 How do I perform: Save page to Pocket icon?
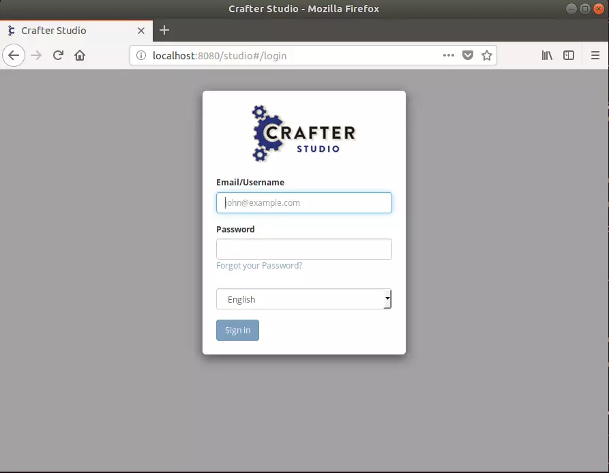click(x=468, y=55)
